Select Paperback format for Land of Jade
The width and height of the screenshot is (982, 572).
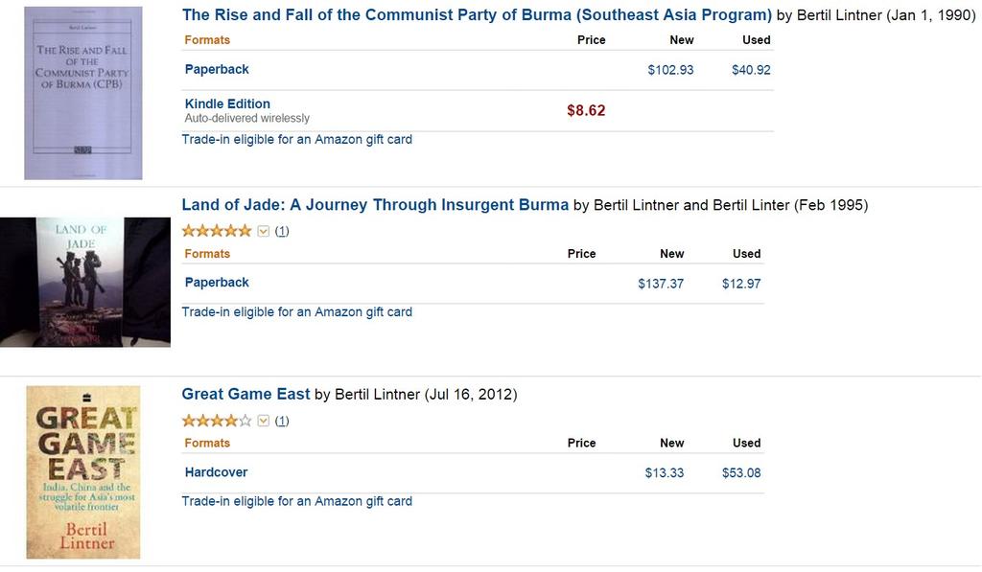[x=217, y=283]
